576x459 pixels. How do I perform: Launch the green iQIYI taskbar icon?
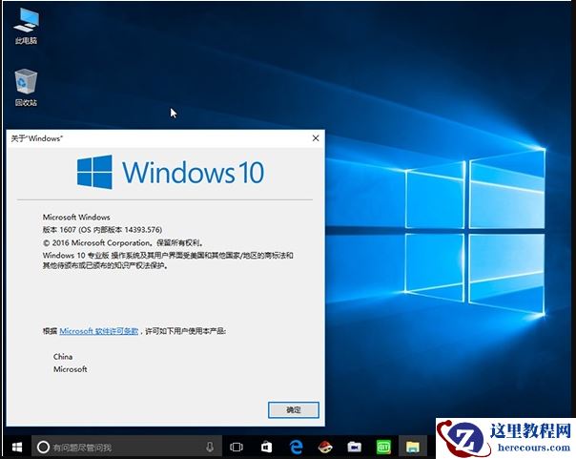(383, 447)
